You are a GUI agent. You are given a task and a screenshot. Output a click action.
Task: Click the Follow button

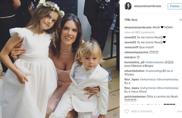(x=175, y=6)
